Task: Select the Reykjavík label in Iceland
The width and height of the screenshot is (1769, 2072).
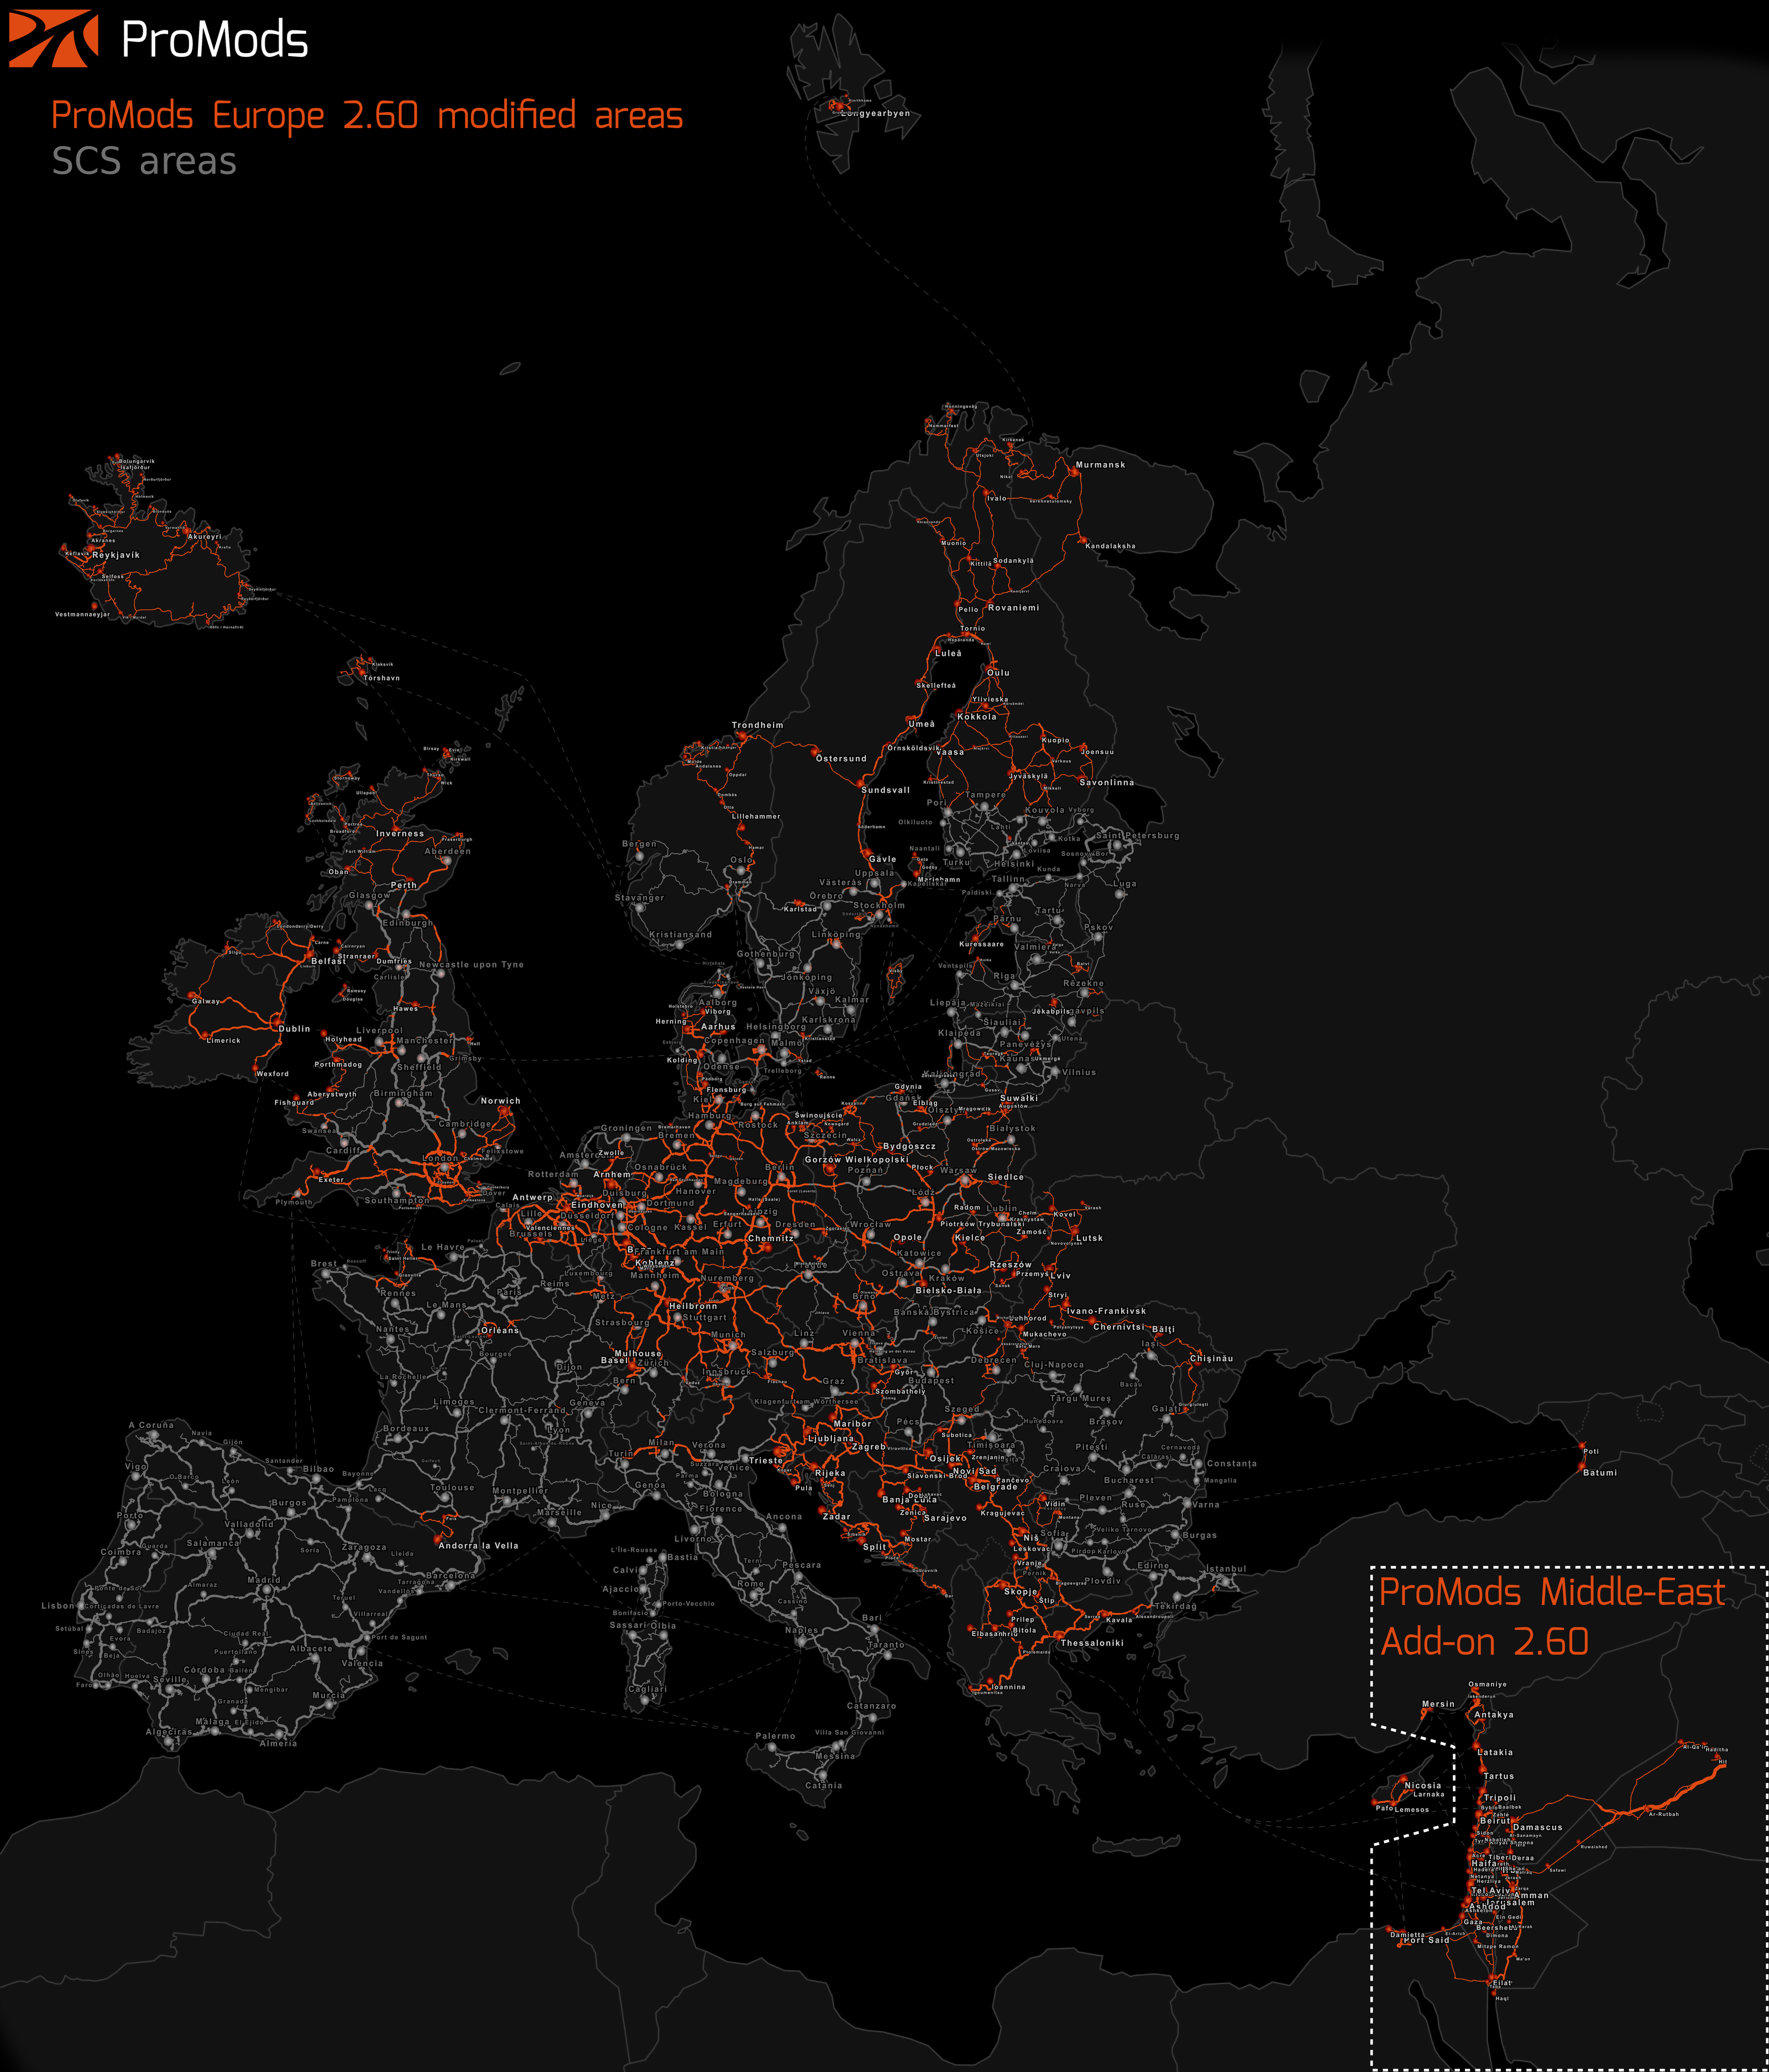Action: 116,555
